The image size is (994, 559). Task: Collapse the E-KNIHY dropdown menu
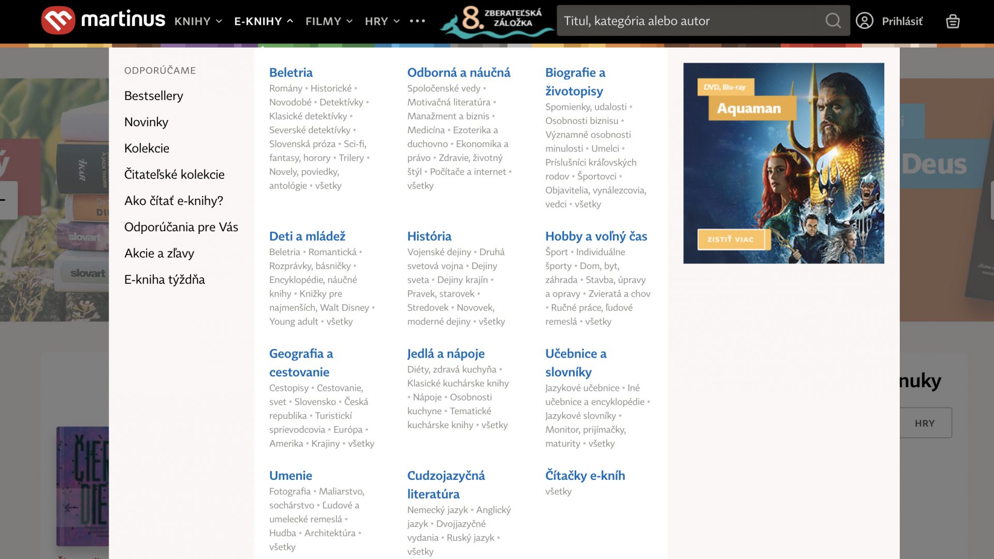click(264, 21)
